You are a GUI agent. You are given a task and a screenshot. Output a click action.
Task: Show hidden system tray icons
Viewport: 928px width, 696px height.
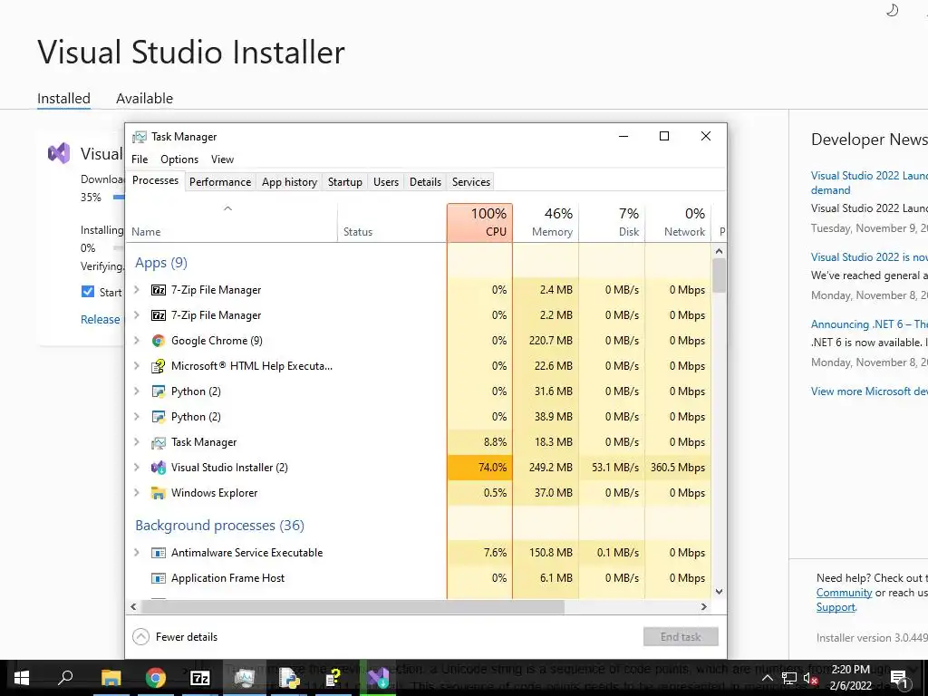pyautogui.click(x=767, y=678)
